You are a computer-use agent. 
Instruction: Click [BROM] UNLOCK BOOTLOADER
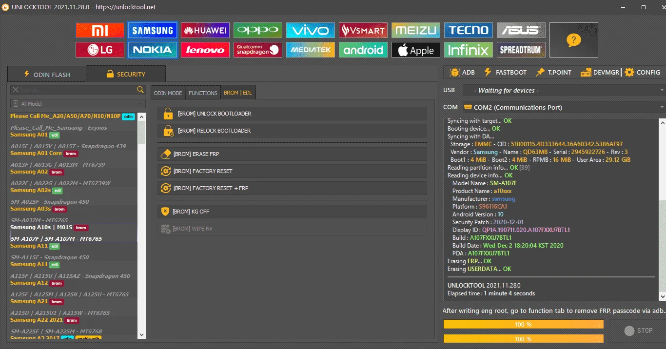coord(292,114)
